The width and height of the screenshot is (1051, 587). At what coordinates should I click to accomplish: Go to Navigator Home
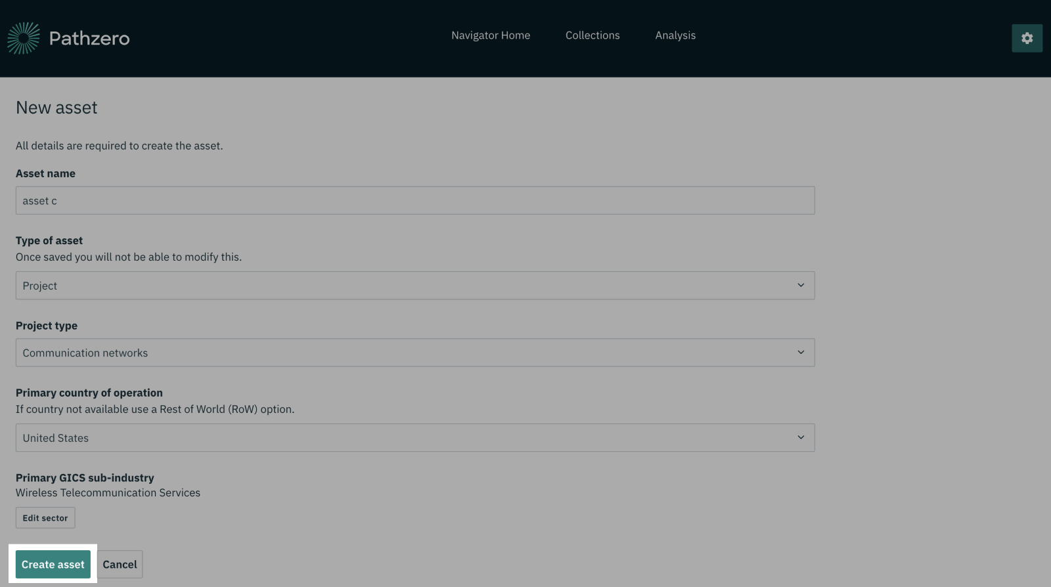point(491,35)
